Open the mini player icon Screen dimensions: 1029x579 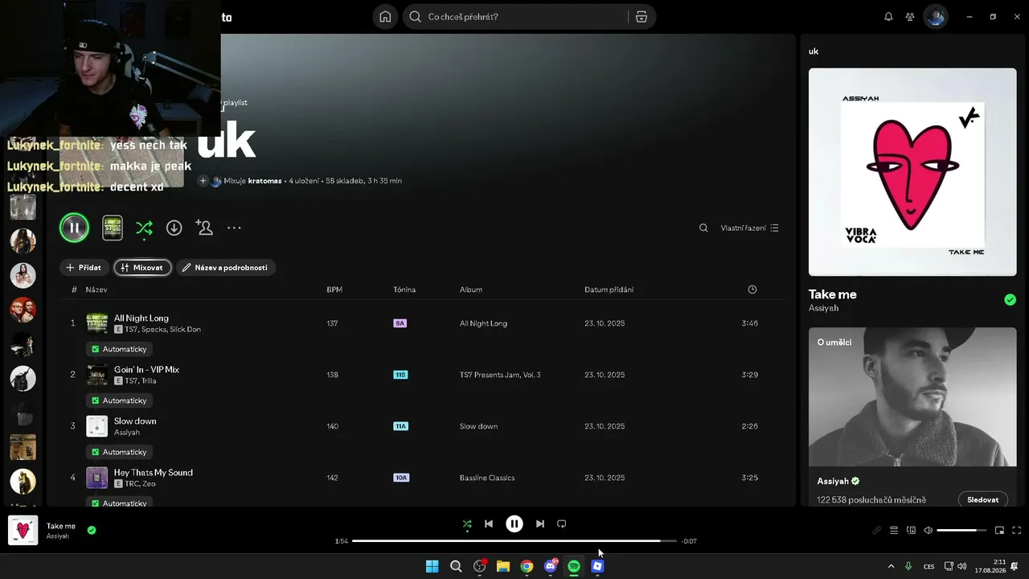[x=1000, y=531]
